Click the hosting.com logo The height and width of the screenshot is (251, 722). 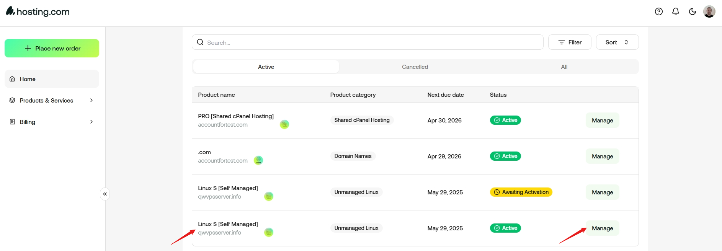(x=38, y=11)
